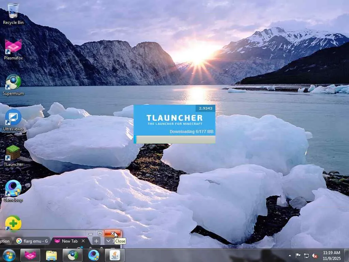
Task: Select the yellow-green plus desktop shortcut
Action: [x=13, y=223]
